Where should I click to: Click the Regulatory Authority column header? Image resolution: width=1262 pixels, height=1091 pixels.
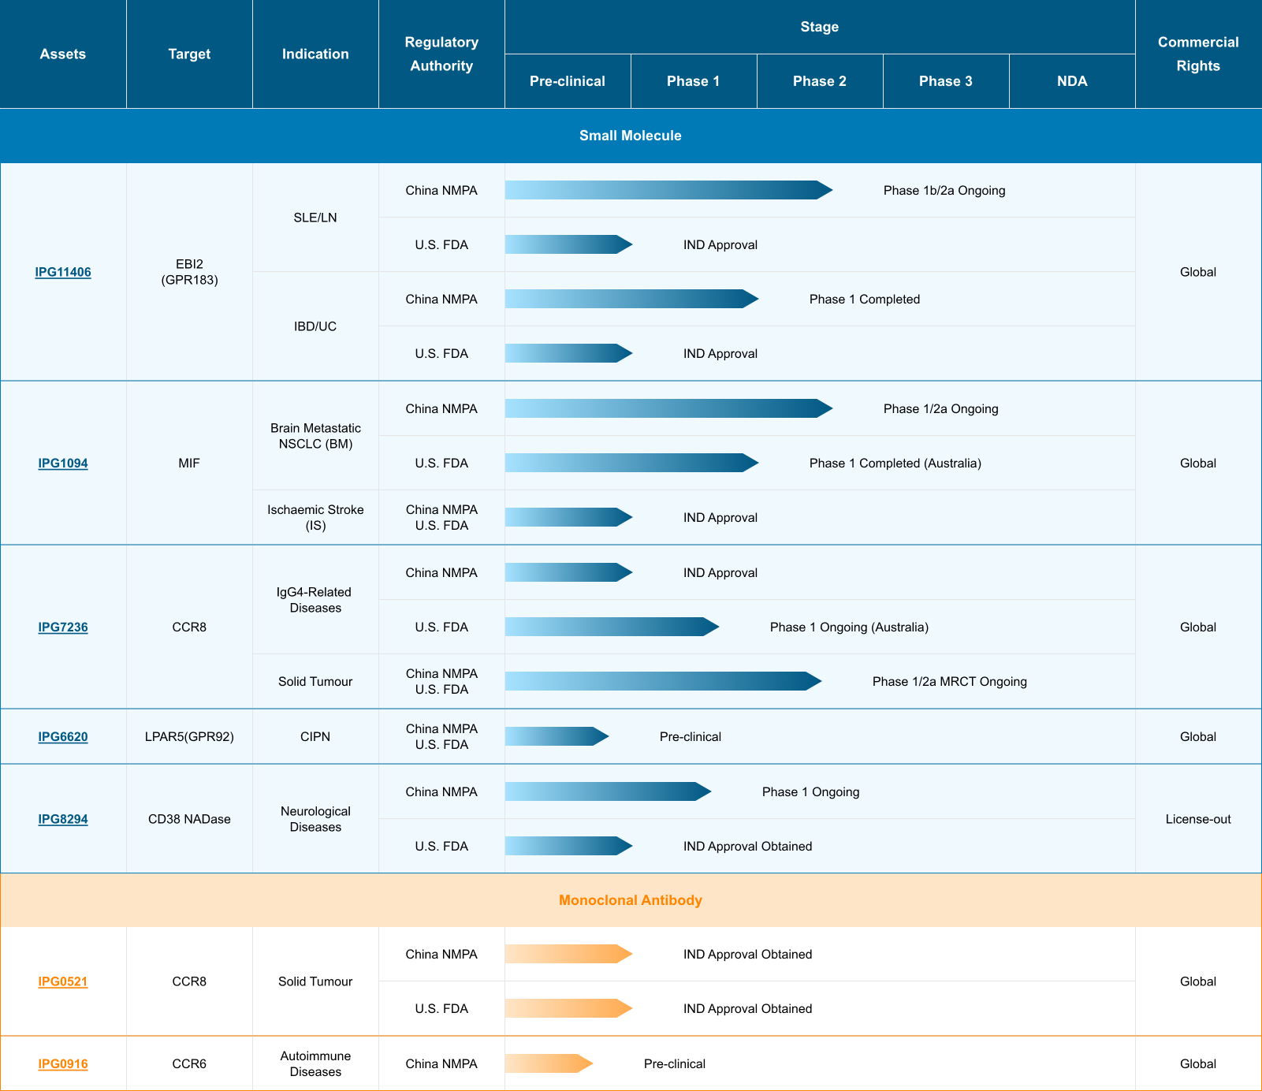[441, 54]
